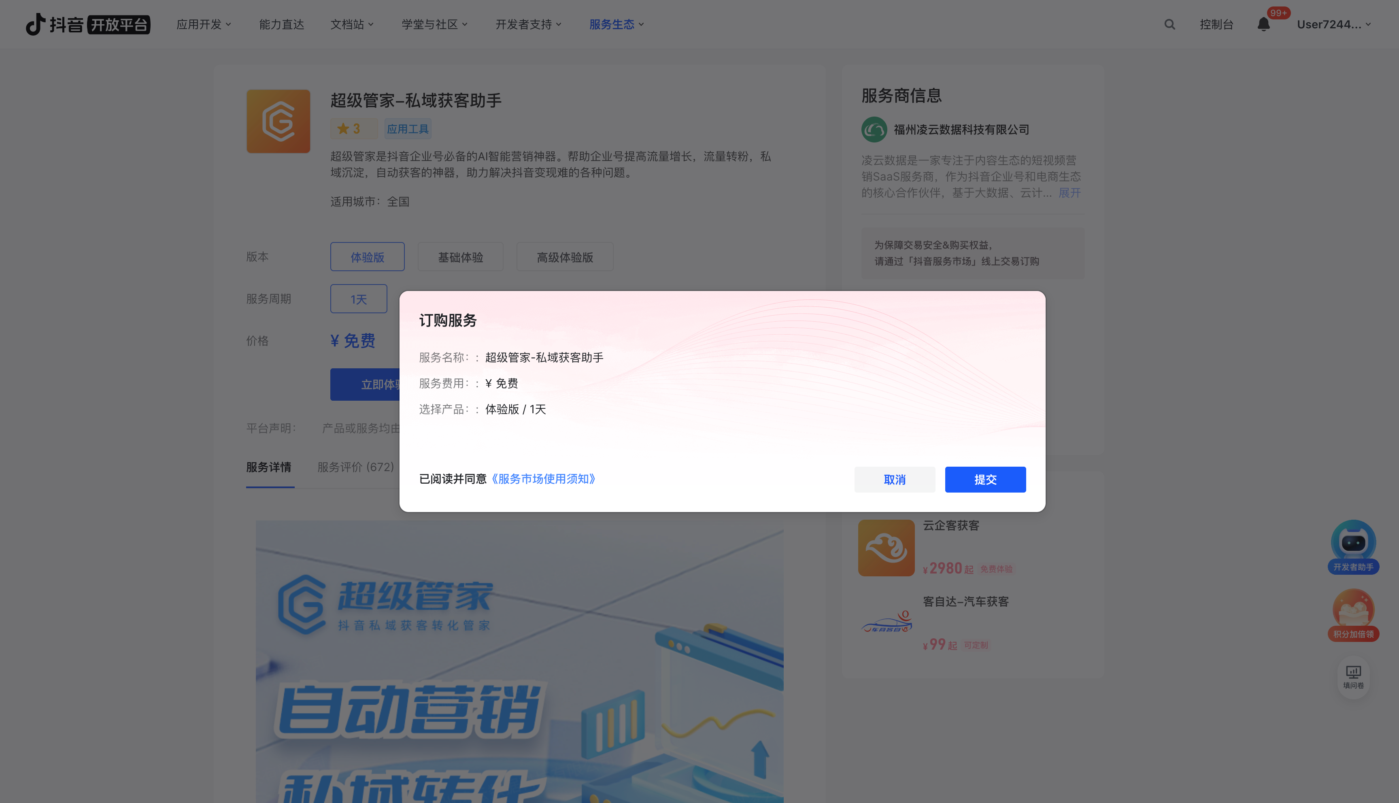
Task: Click the 福州凌云数据 company avatar
Action: [874, 130]
